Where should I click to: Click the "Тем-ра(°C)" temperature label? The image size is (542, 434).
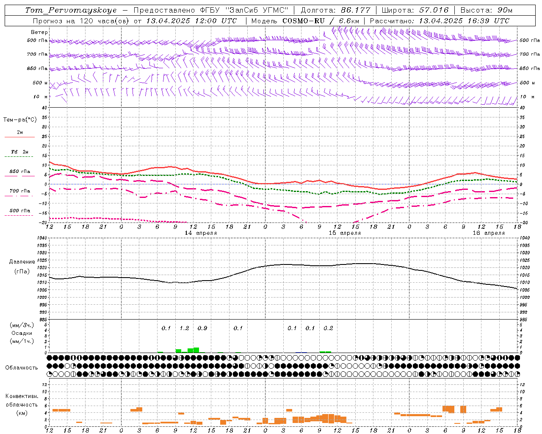[20, 120]
